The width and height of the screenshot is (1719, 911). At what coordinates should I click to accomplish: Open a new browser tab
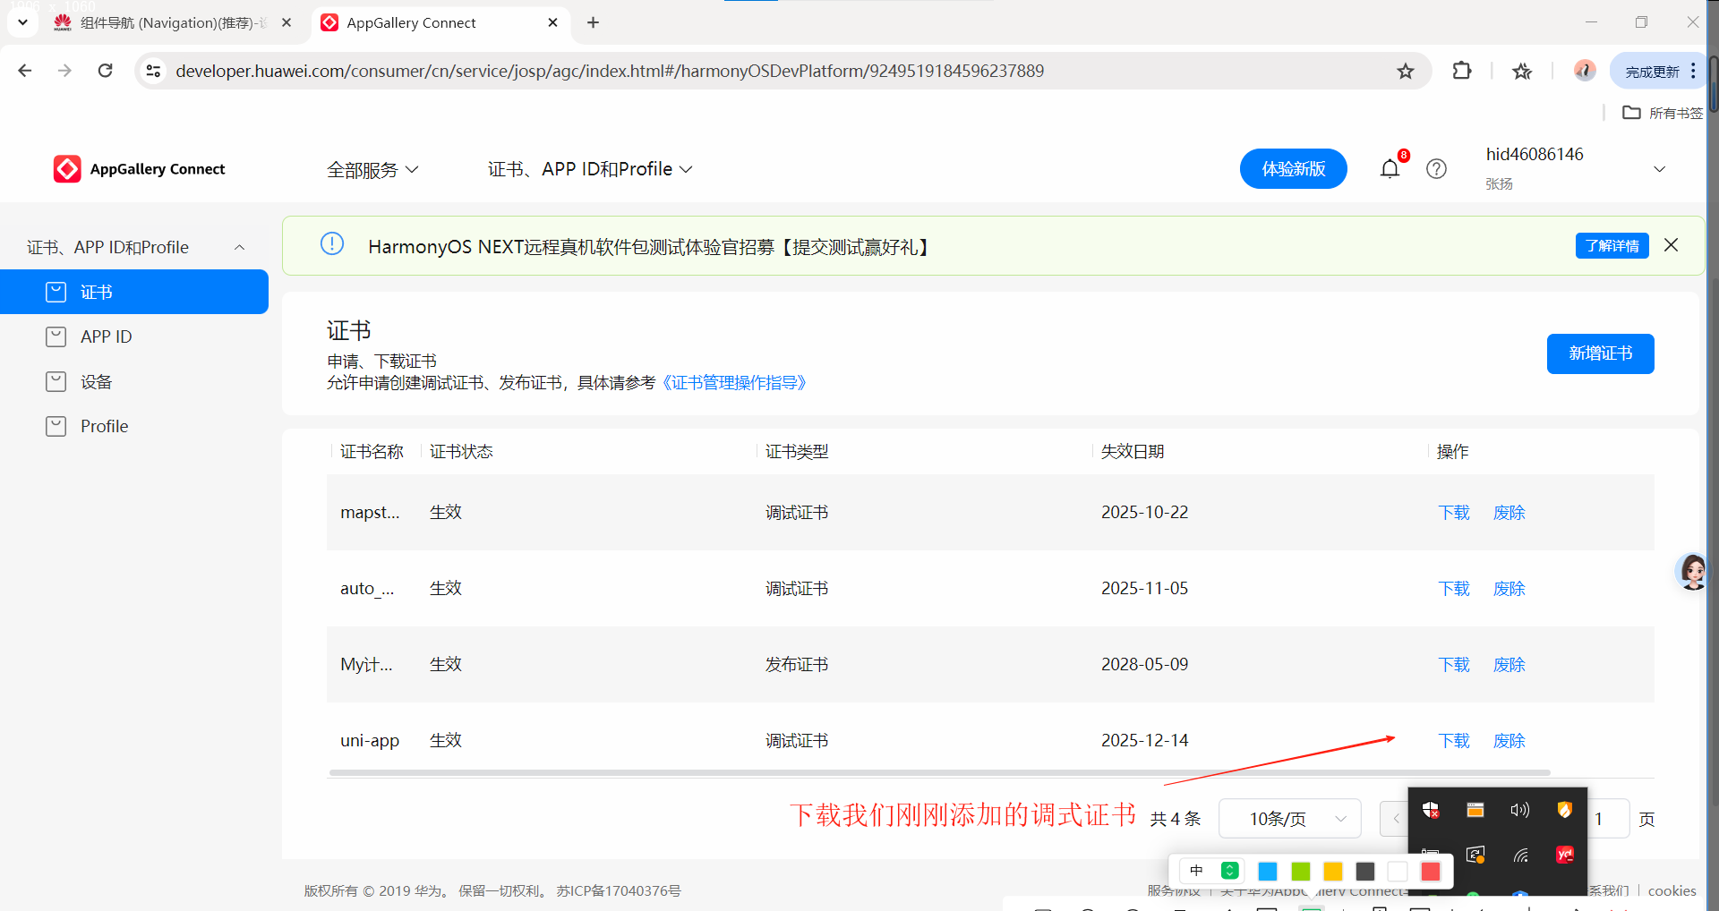[x=593, y=22]
